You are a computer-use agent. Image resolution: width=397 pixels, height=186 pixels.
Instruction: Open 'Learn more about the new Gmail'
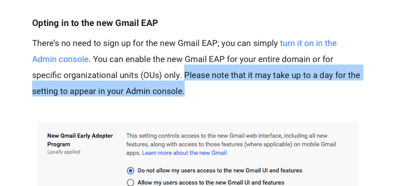point(184,152)
